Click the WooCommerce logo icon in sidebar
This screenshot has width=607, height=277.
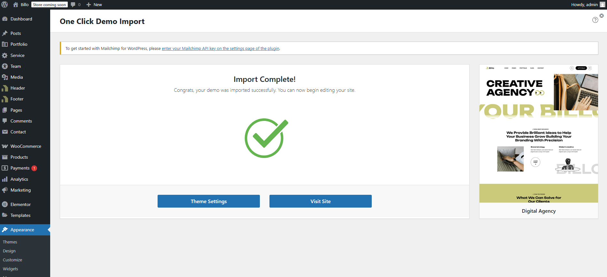click(5, 146)
